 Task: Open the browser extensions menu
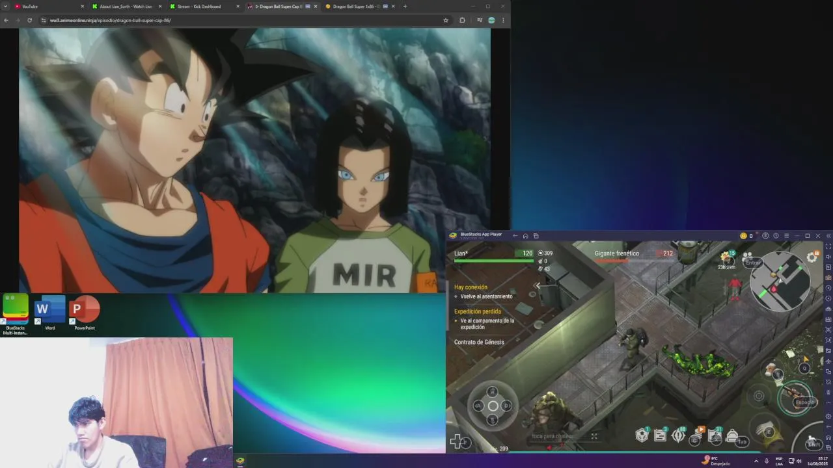point(462,20)
